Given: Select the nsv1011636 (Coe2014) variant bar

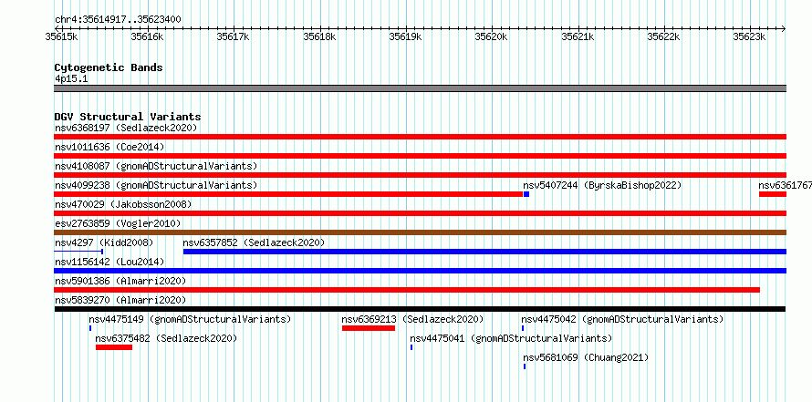Looking at the screenshot, I should (420, 156).
